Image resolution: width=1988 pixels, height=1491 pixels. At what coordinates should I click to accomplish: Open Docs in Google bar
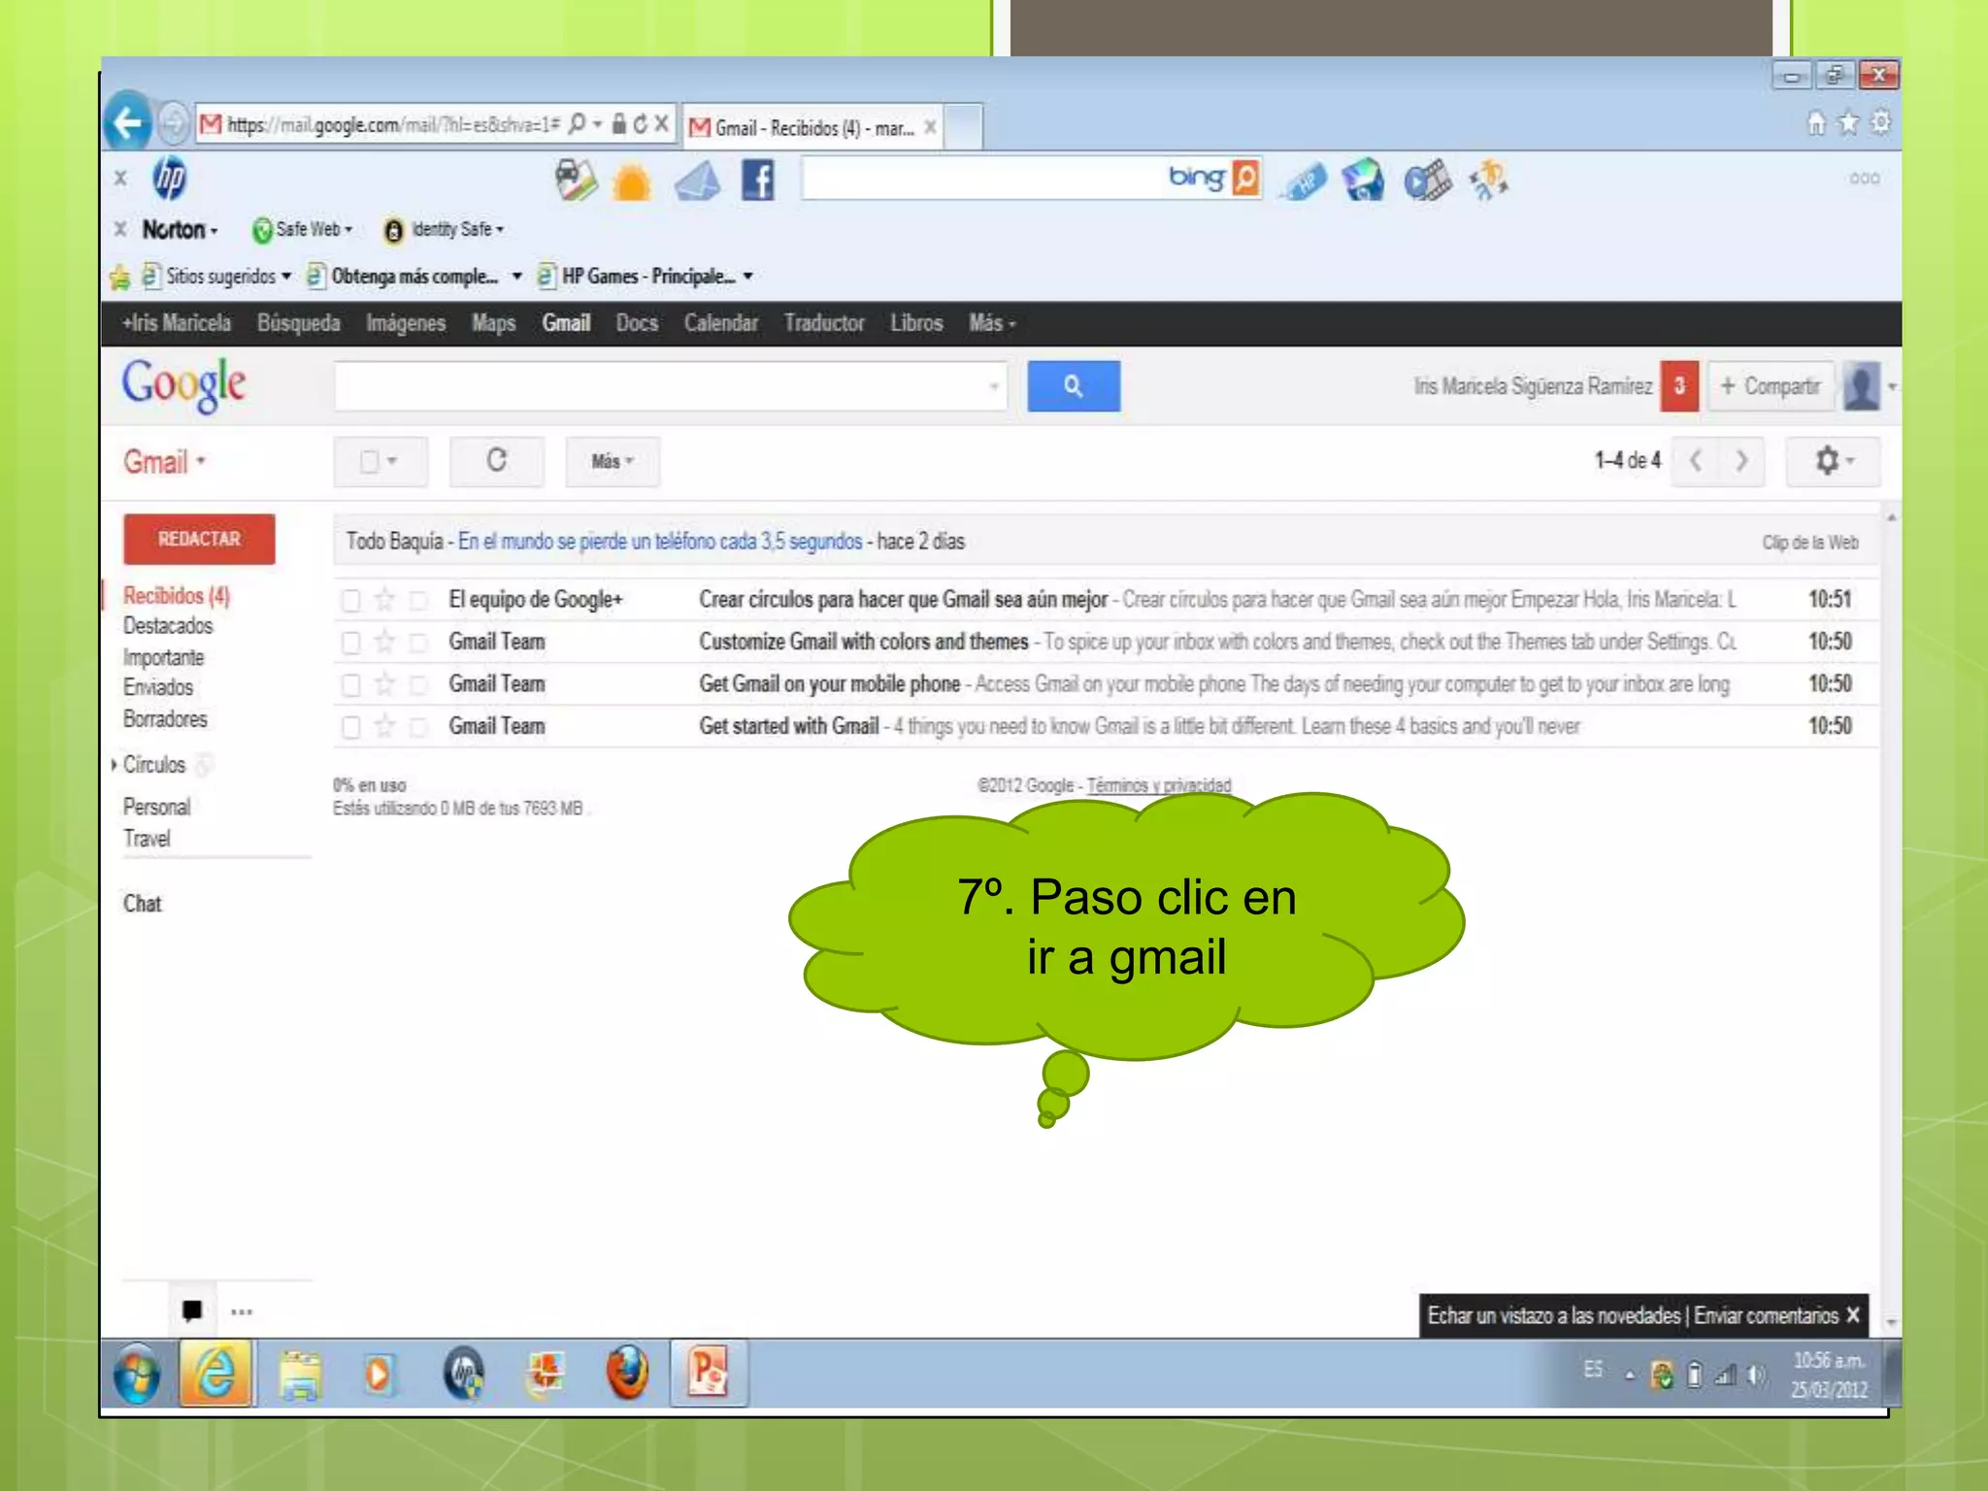tap(637, 323)
